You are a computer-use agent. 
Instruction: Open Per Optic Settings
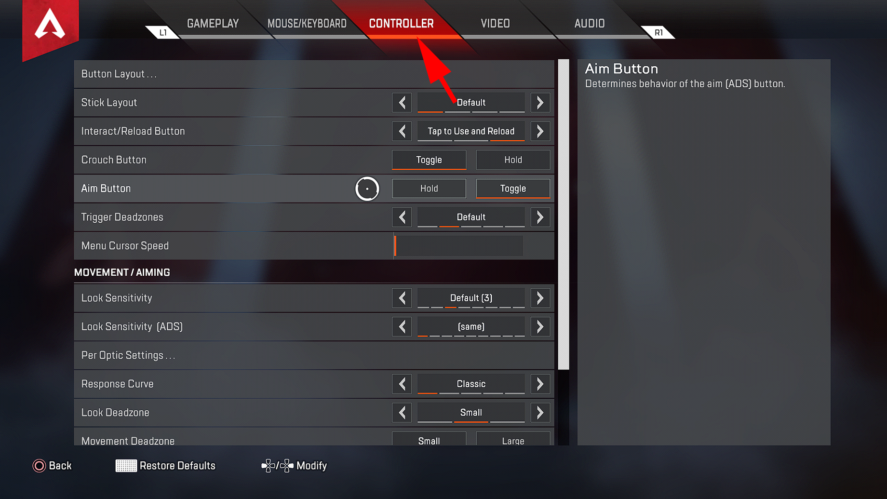coord(314,355)
